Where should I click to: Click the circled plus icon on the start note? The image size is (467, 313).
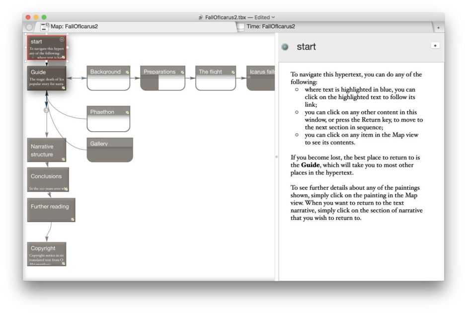click(x=62, y=39)
